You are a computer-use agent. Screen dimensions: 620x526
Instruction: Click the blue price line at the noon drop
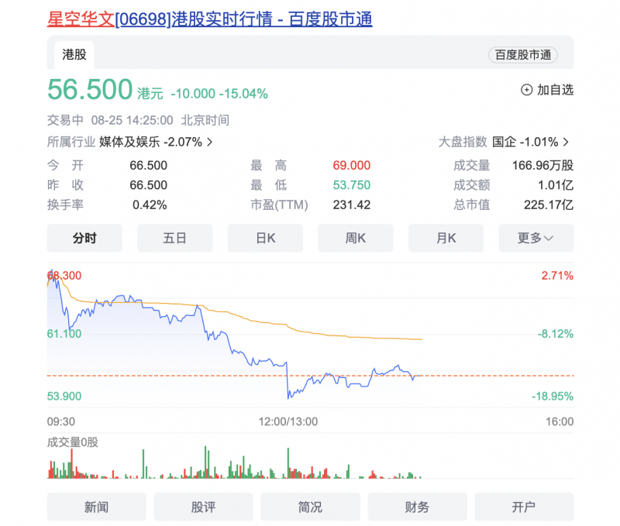pos(288,383)
